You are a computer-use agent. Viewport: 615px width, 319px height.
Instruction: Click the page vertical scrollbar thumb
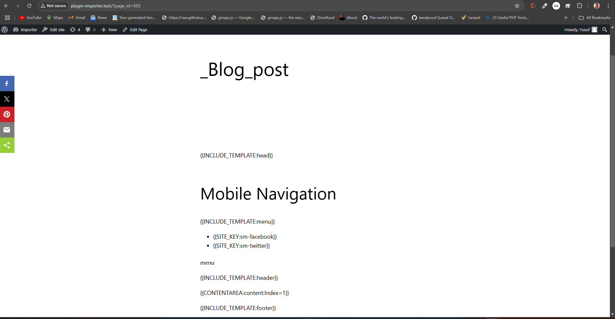(612, 151)
